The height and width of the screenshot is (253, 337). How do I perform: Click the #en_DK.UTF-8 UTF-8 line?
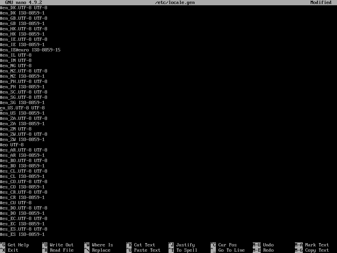(24, 8)
